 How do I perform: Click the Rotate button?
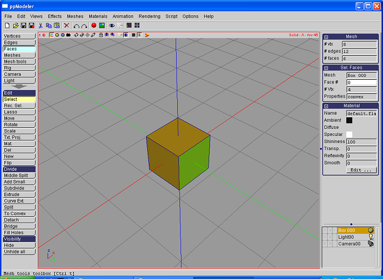(x=19, y=124)
